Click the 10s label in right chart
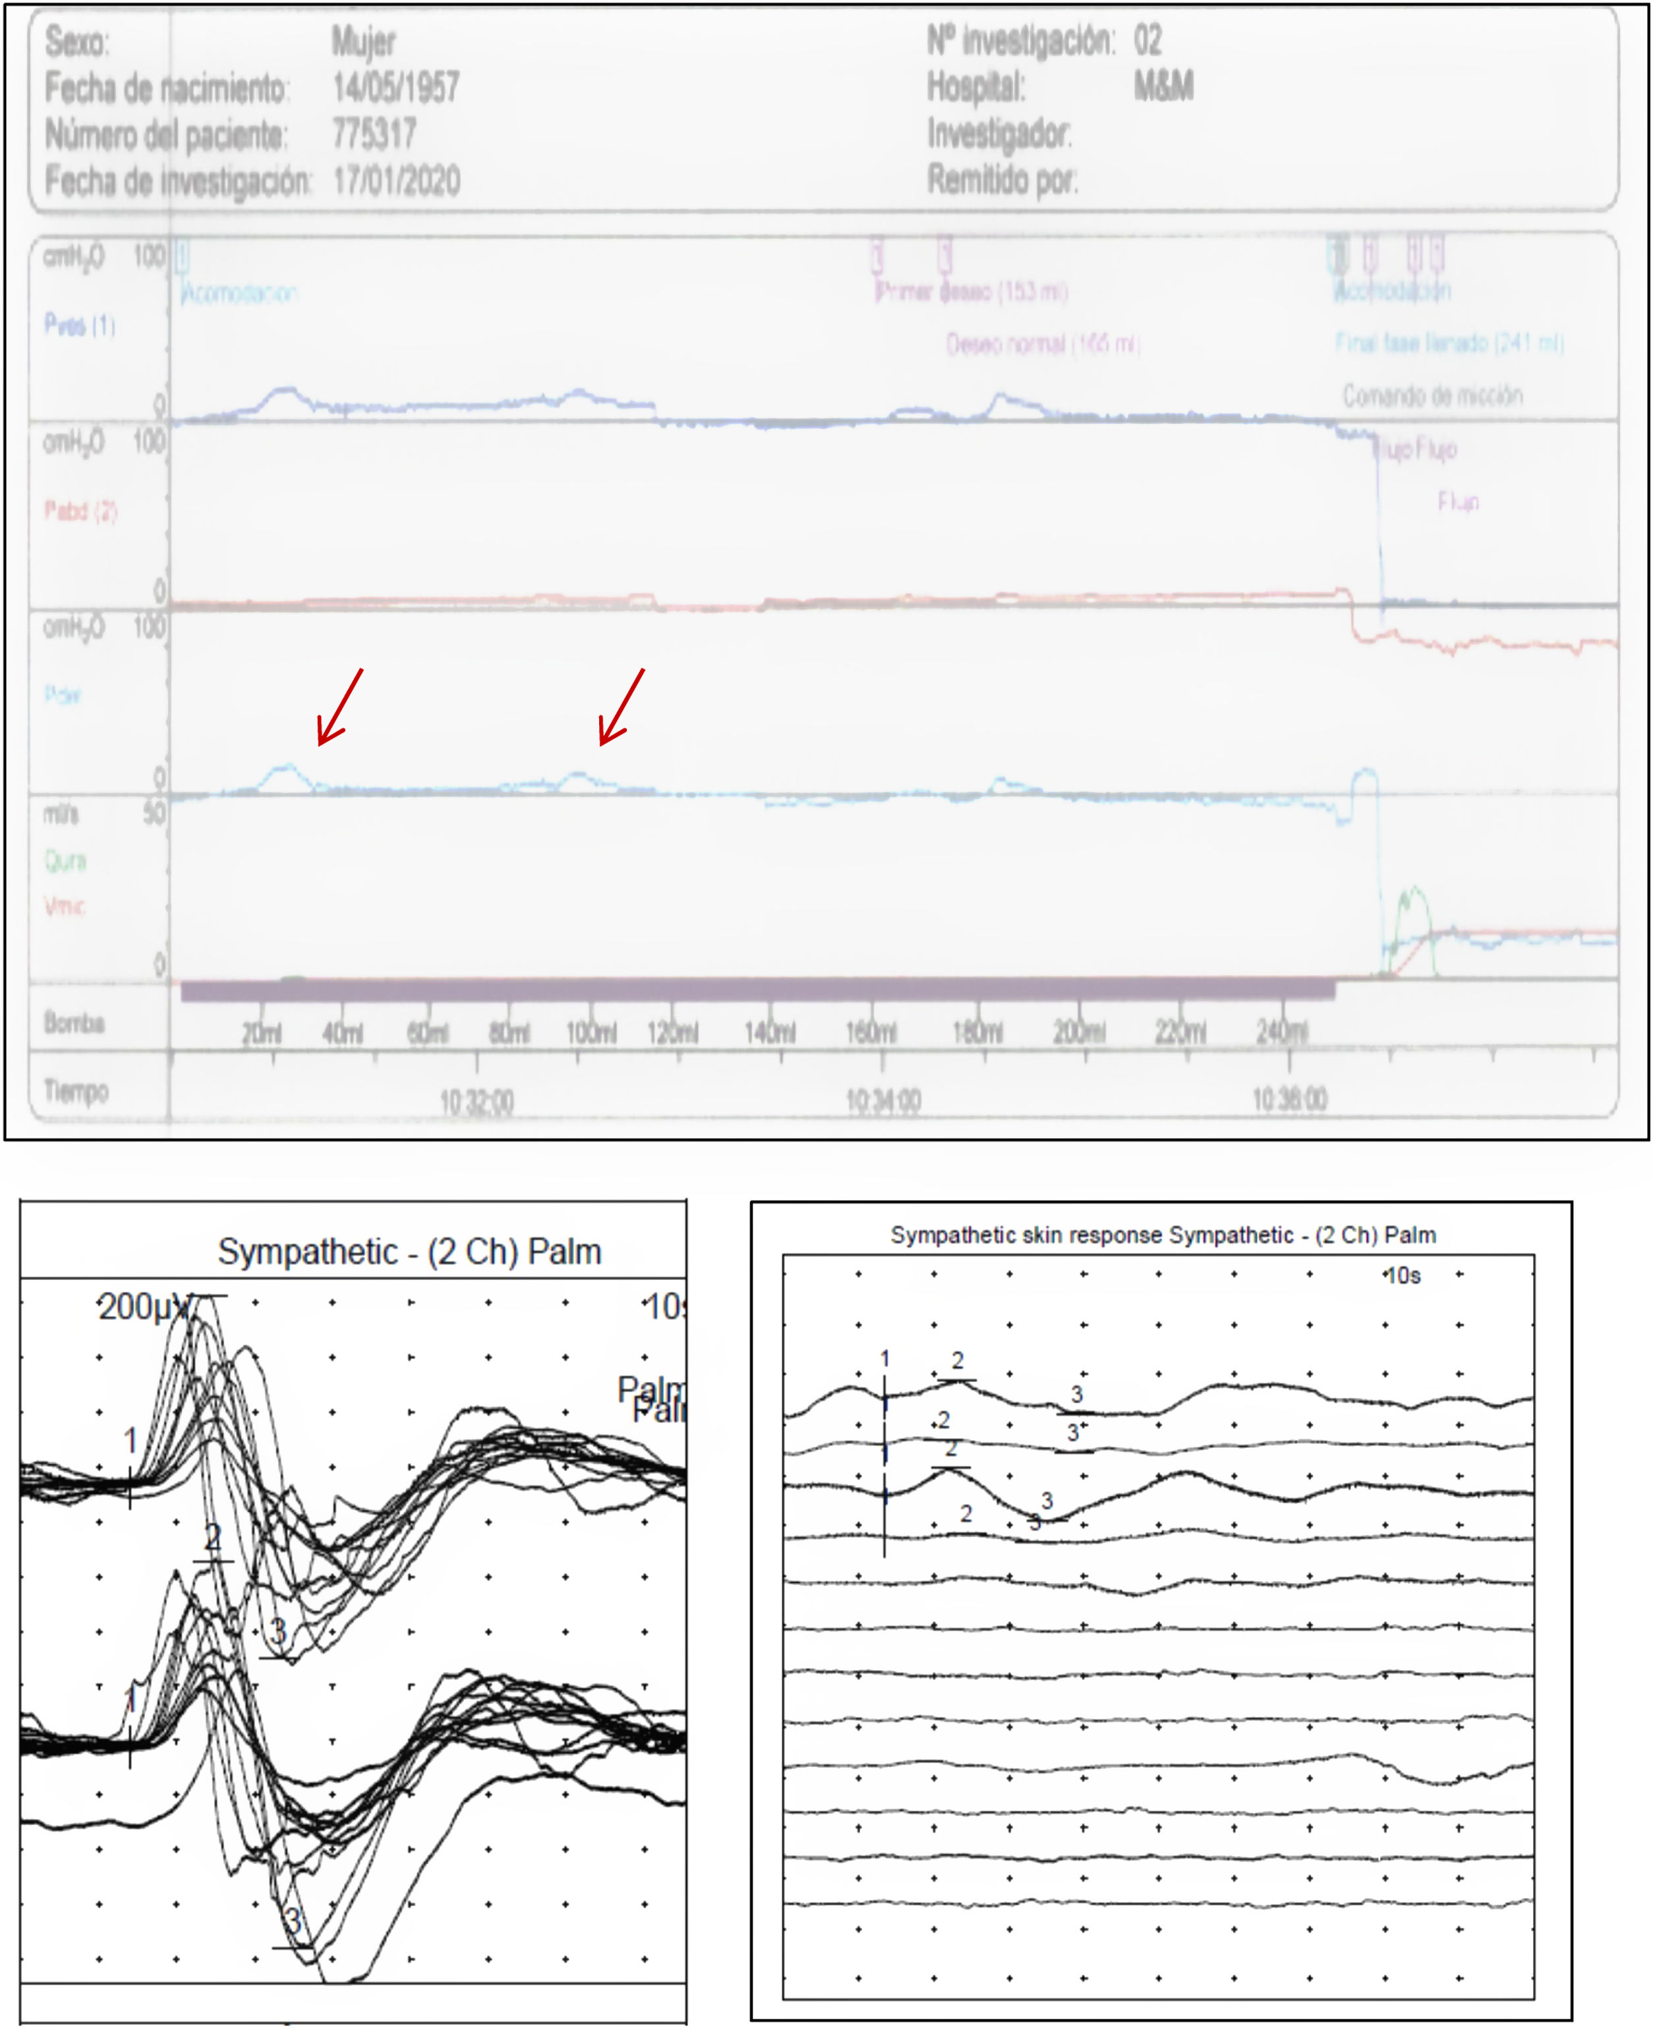1653x2030 pixels. (1403, 1276)
